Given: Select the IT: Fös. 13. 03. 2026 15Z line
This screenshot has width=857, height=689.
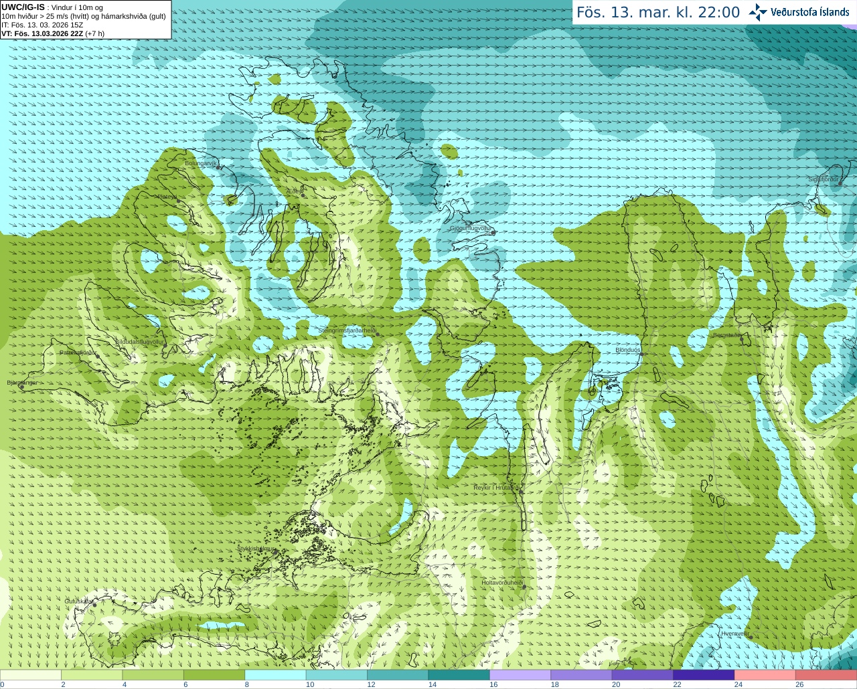Looking at the screenshot, I should click(x=42, y=25).
